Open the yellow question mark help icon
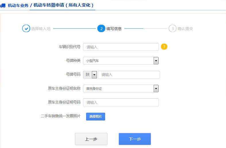This screenshot has width=226, height=148. [x=164, y=47]
